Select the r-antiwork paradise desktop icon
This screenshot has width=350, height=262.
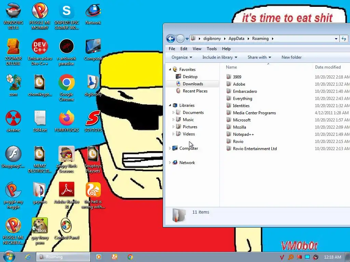[67, 52]
